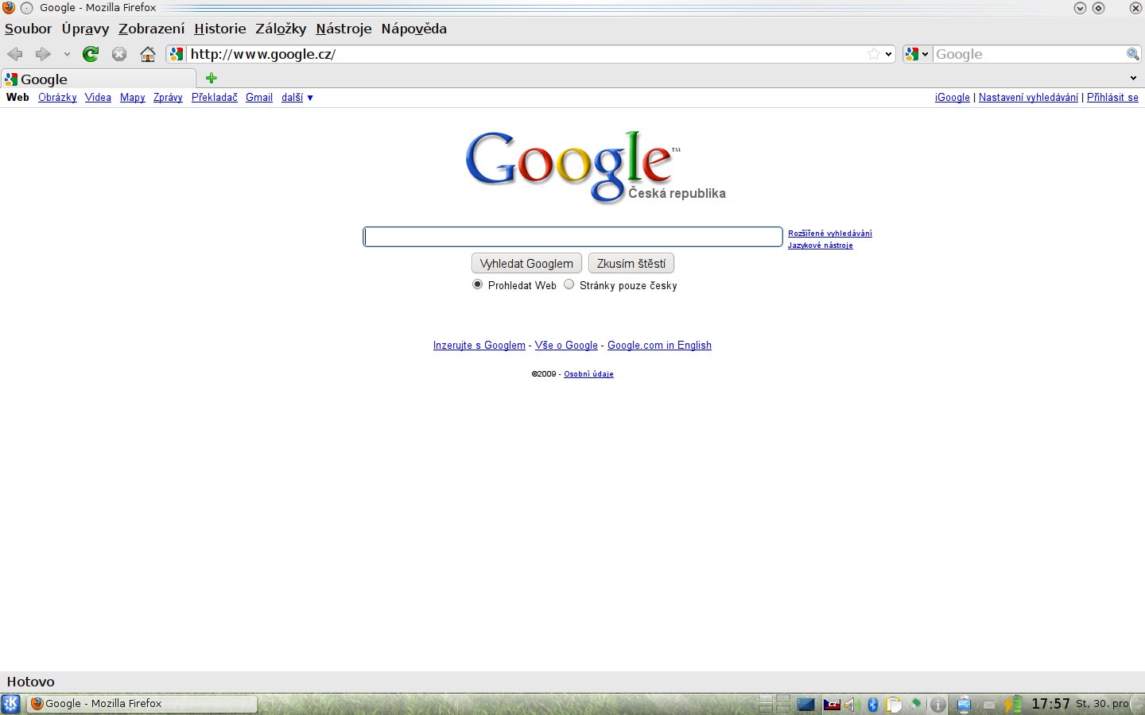Click the CZ keyboard layout flag

coord(832,705)
